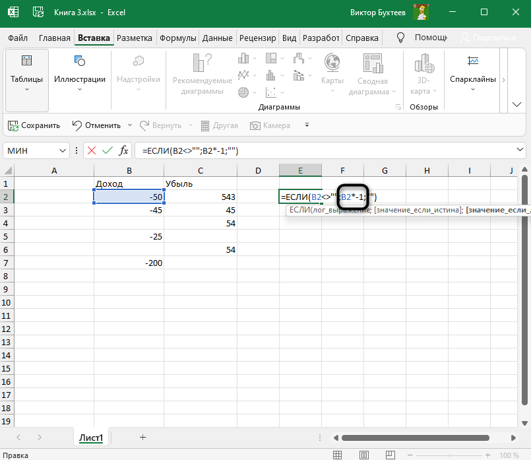Confirm the formula with the checkmark icon
The height and width of the screenshot is (460, 531).
click(x=107, y=150)
